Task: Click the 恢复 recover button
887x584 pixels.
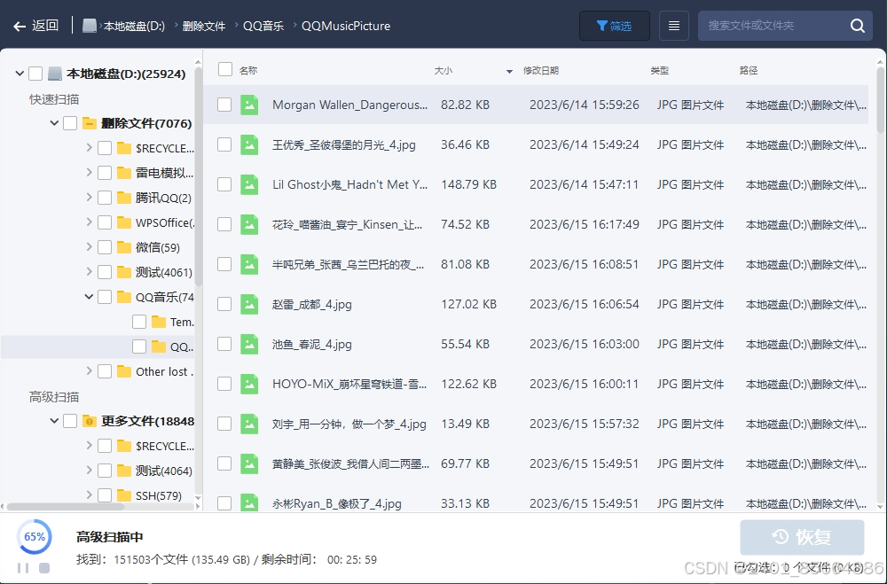Action: coord(802,537)
